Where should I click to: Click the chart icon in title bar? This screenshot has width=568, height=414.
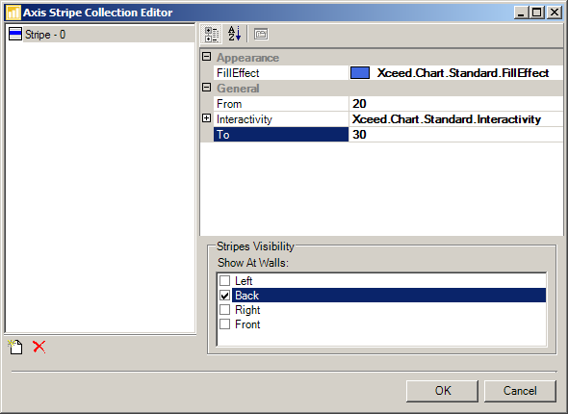(13, 13)
